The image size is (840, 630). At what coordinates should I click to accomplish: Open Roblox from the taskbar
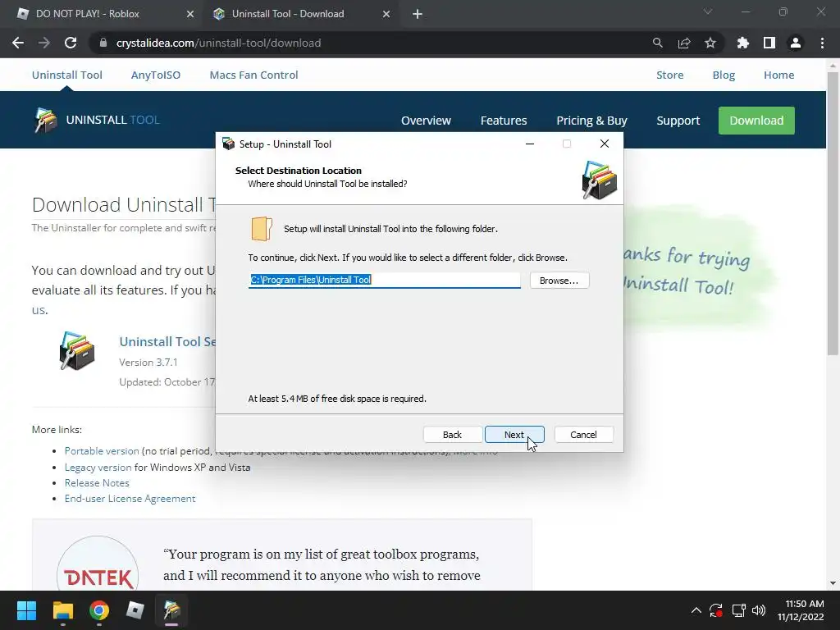point(135,610)
